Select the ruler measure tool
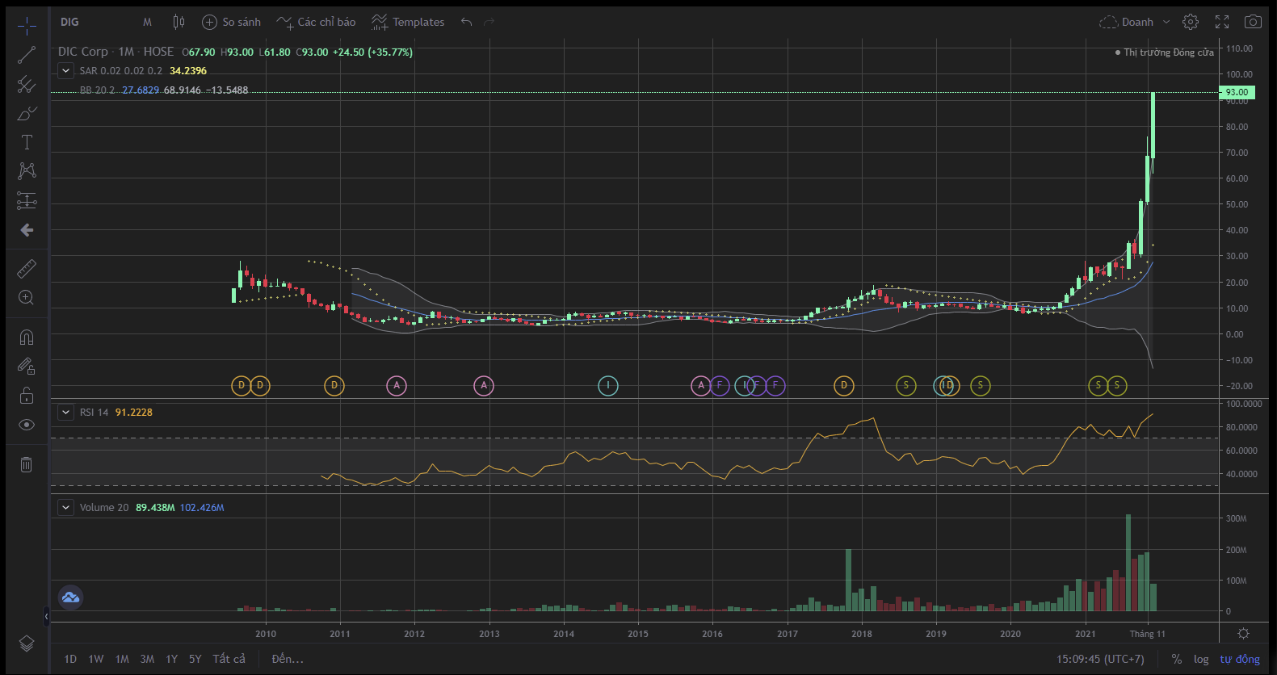1277x675 pixels. point(27,268)
